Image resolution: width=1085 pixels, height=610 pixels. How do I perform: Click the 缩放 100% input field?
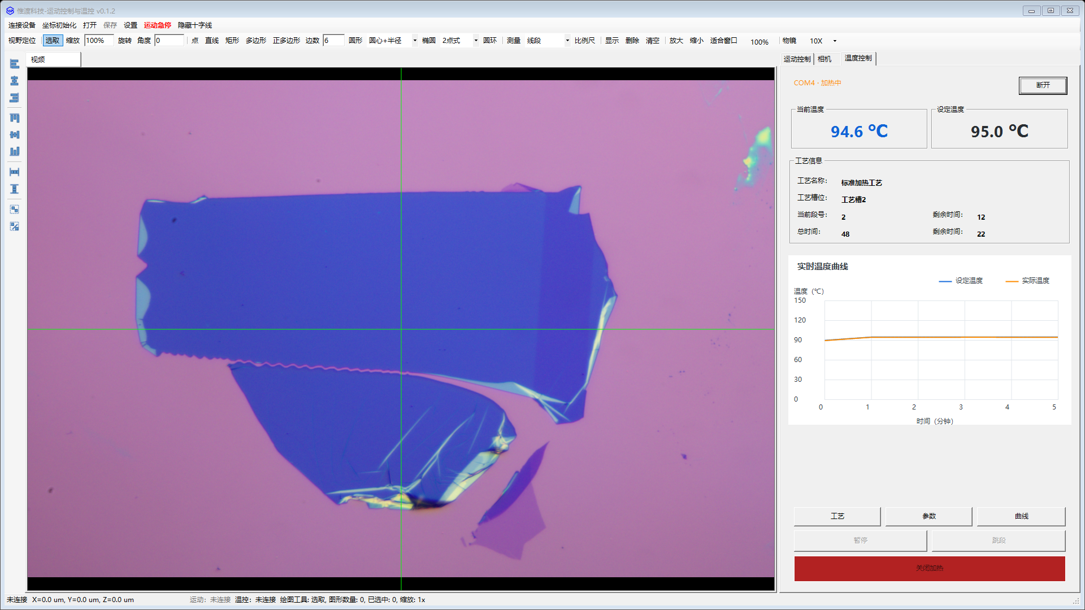click(x=99, y=41)
